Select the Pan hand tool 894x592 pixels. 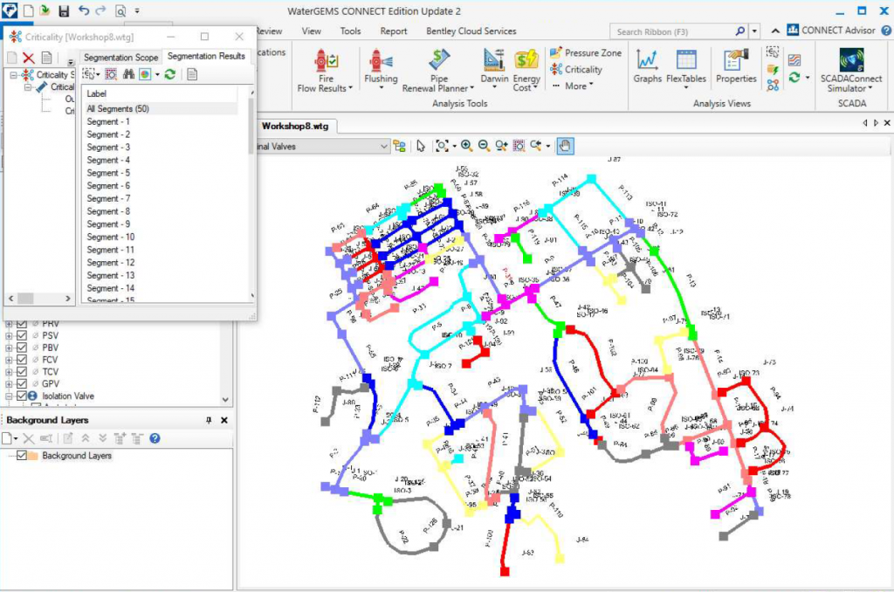click(566, 146)
